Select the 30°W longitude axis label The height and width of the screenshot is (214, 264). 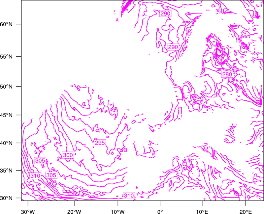(x=28, y=212)
